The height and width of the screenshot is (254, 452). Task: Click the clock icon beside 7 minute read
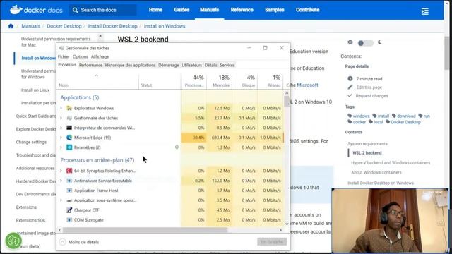click(350, 78)
